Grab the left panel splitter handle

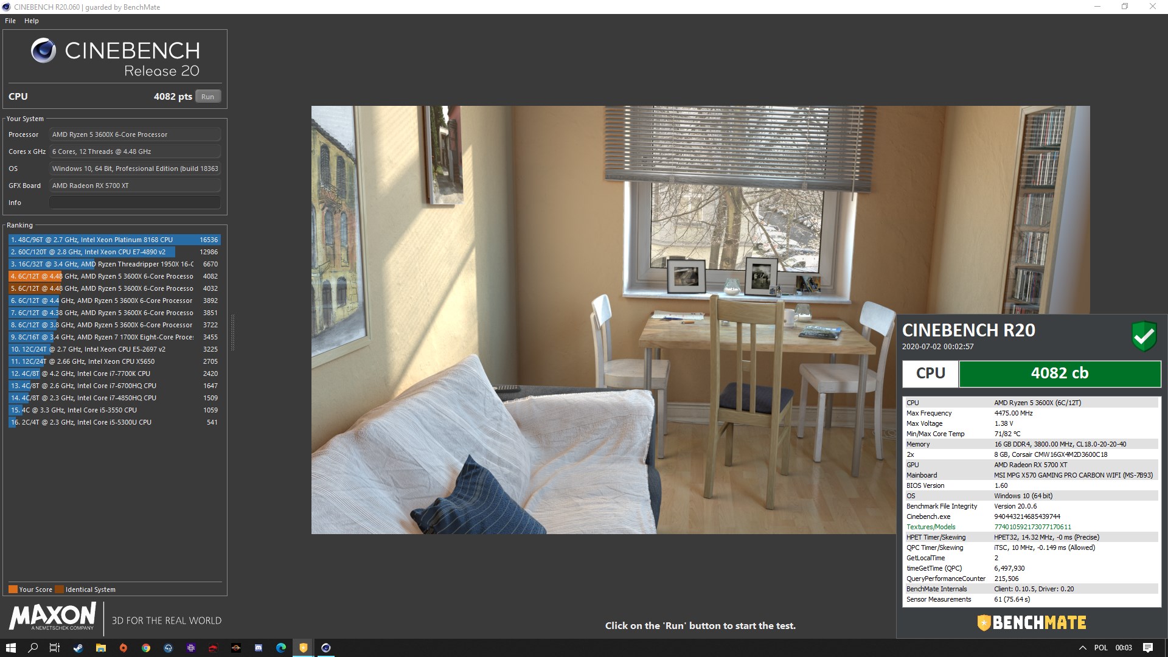coord(232,333)
